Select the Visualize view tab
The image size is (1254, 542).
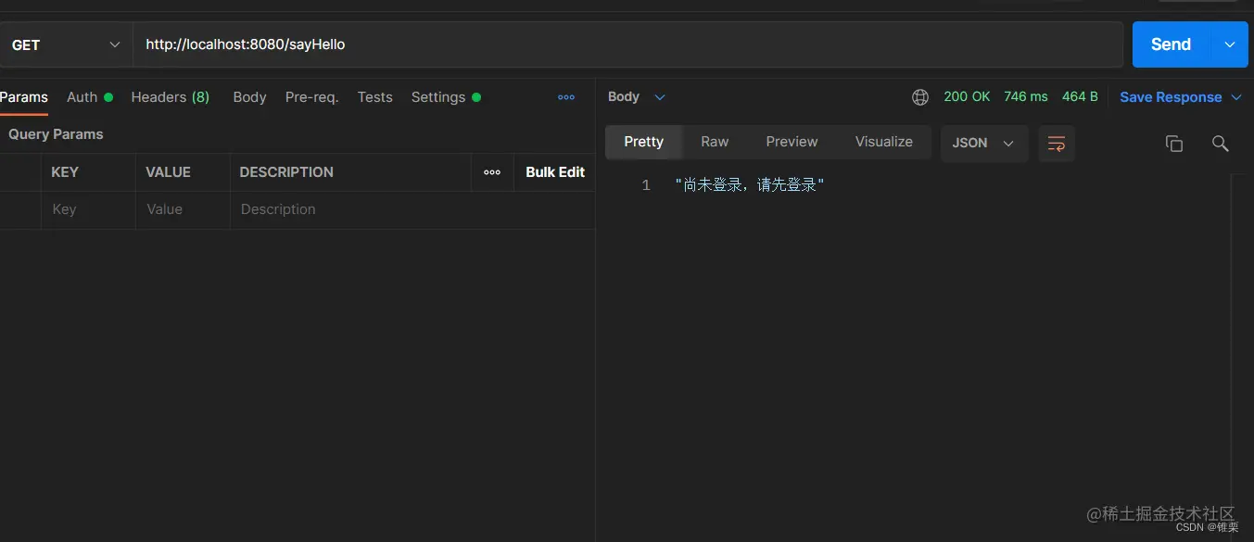pyautogui.click(x=884, y=142)
